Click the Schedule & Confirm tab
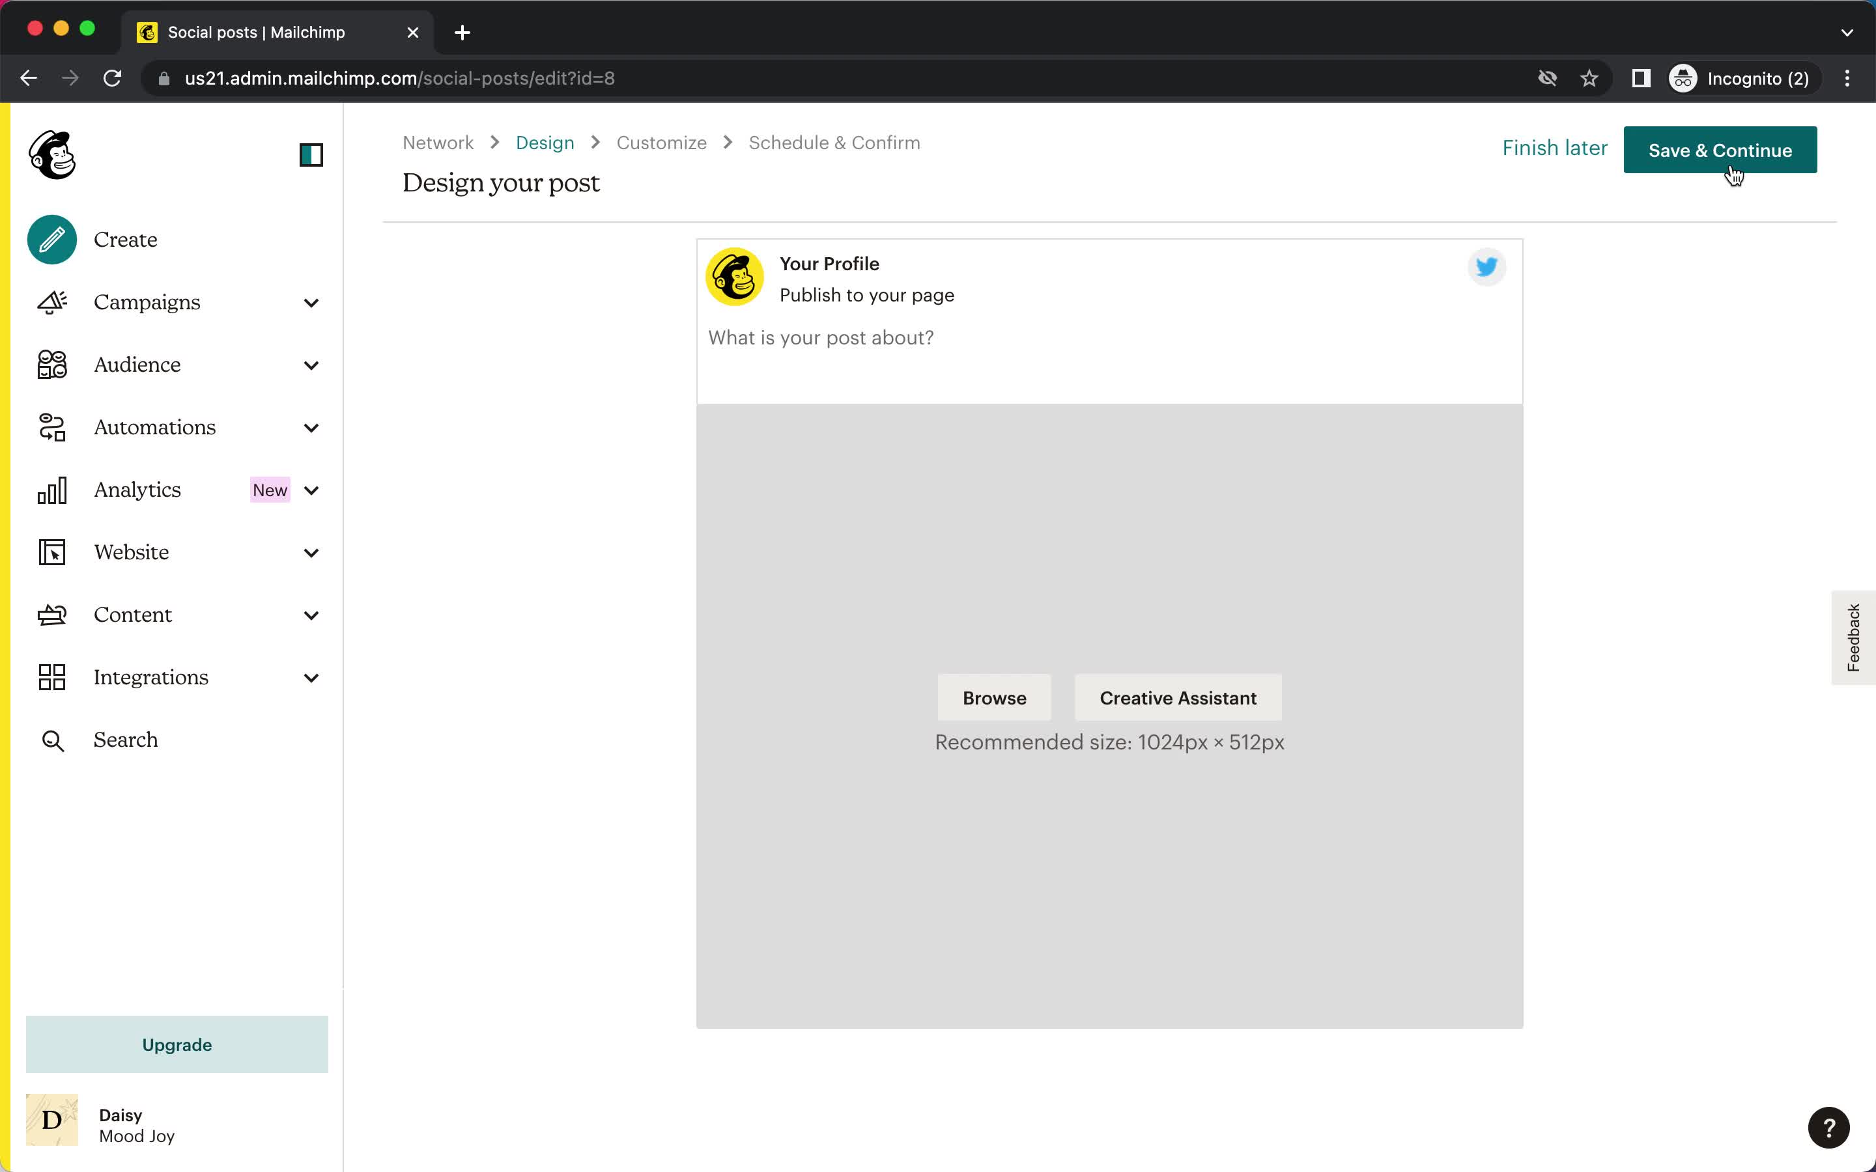Viewport: 1876px width, 1172px height. pyautogui.click(x=833, y=142)
